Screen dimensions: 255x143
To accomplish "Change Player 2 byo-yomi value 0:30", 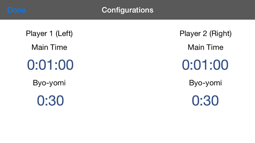I will [x=205, y=101].
